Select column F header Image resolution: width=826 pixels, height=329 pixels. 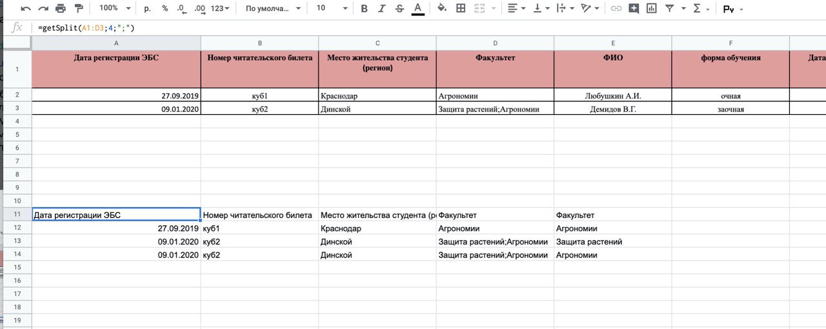[730, 43]
